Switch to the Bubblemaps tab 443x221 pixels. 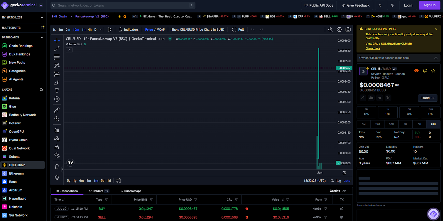click(x=131, y=191)
